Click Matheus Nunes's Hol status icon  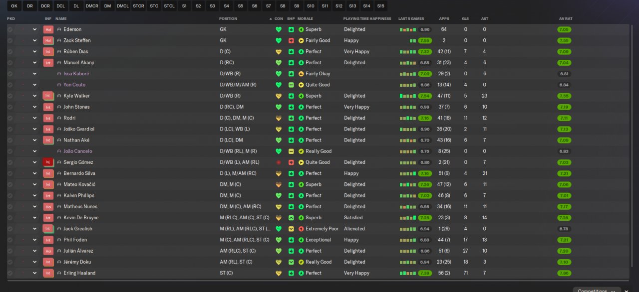(48, 206)
